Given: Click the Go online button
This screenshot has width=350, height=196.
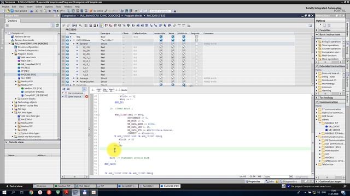Looking at the screenshot, I should [x=96, y=11].
